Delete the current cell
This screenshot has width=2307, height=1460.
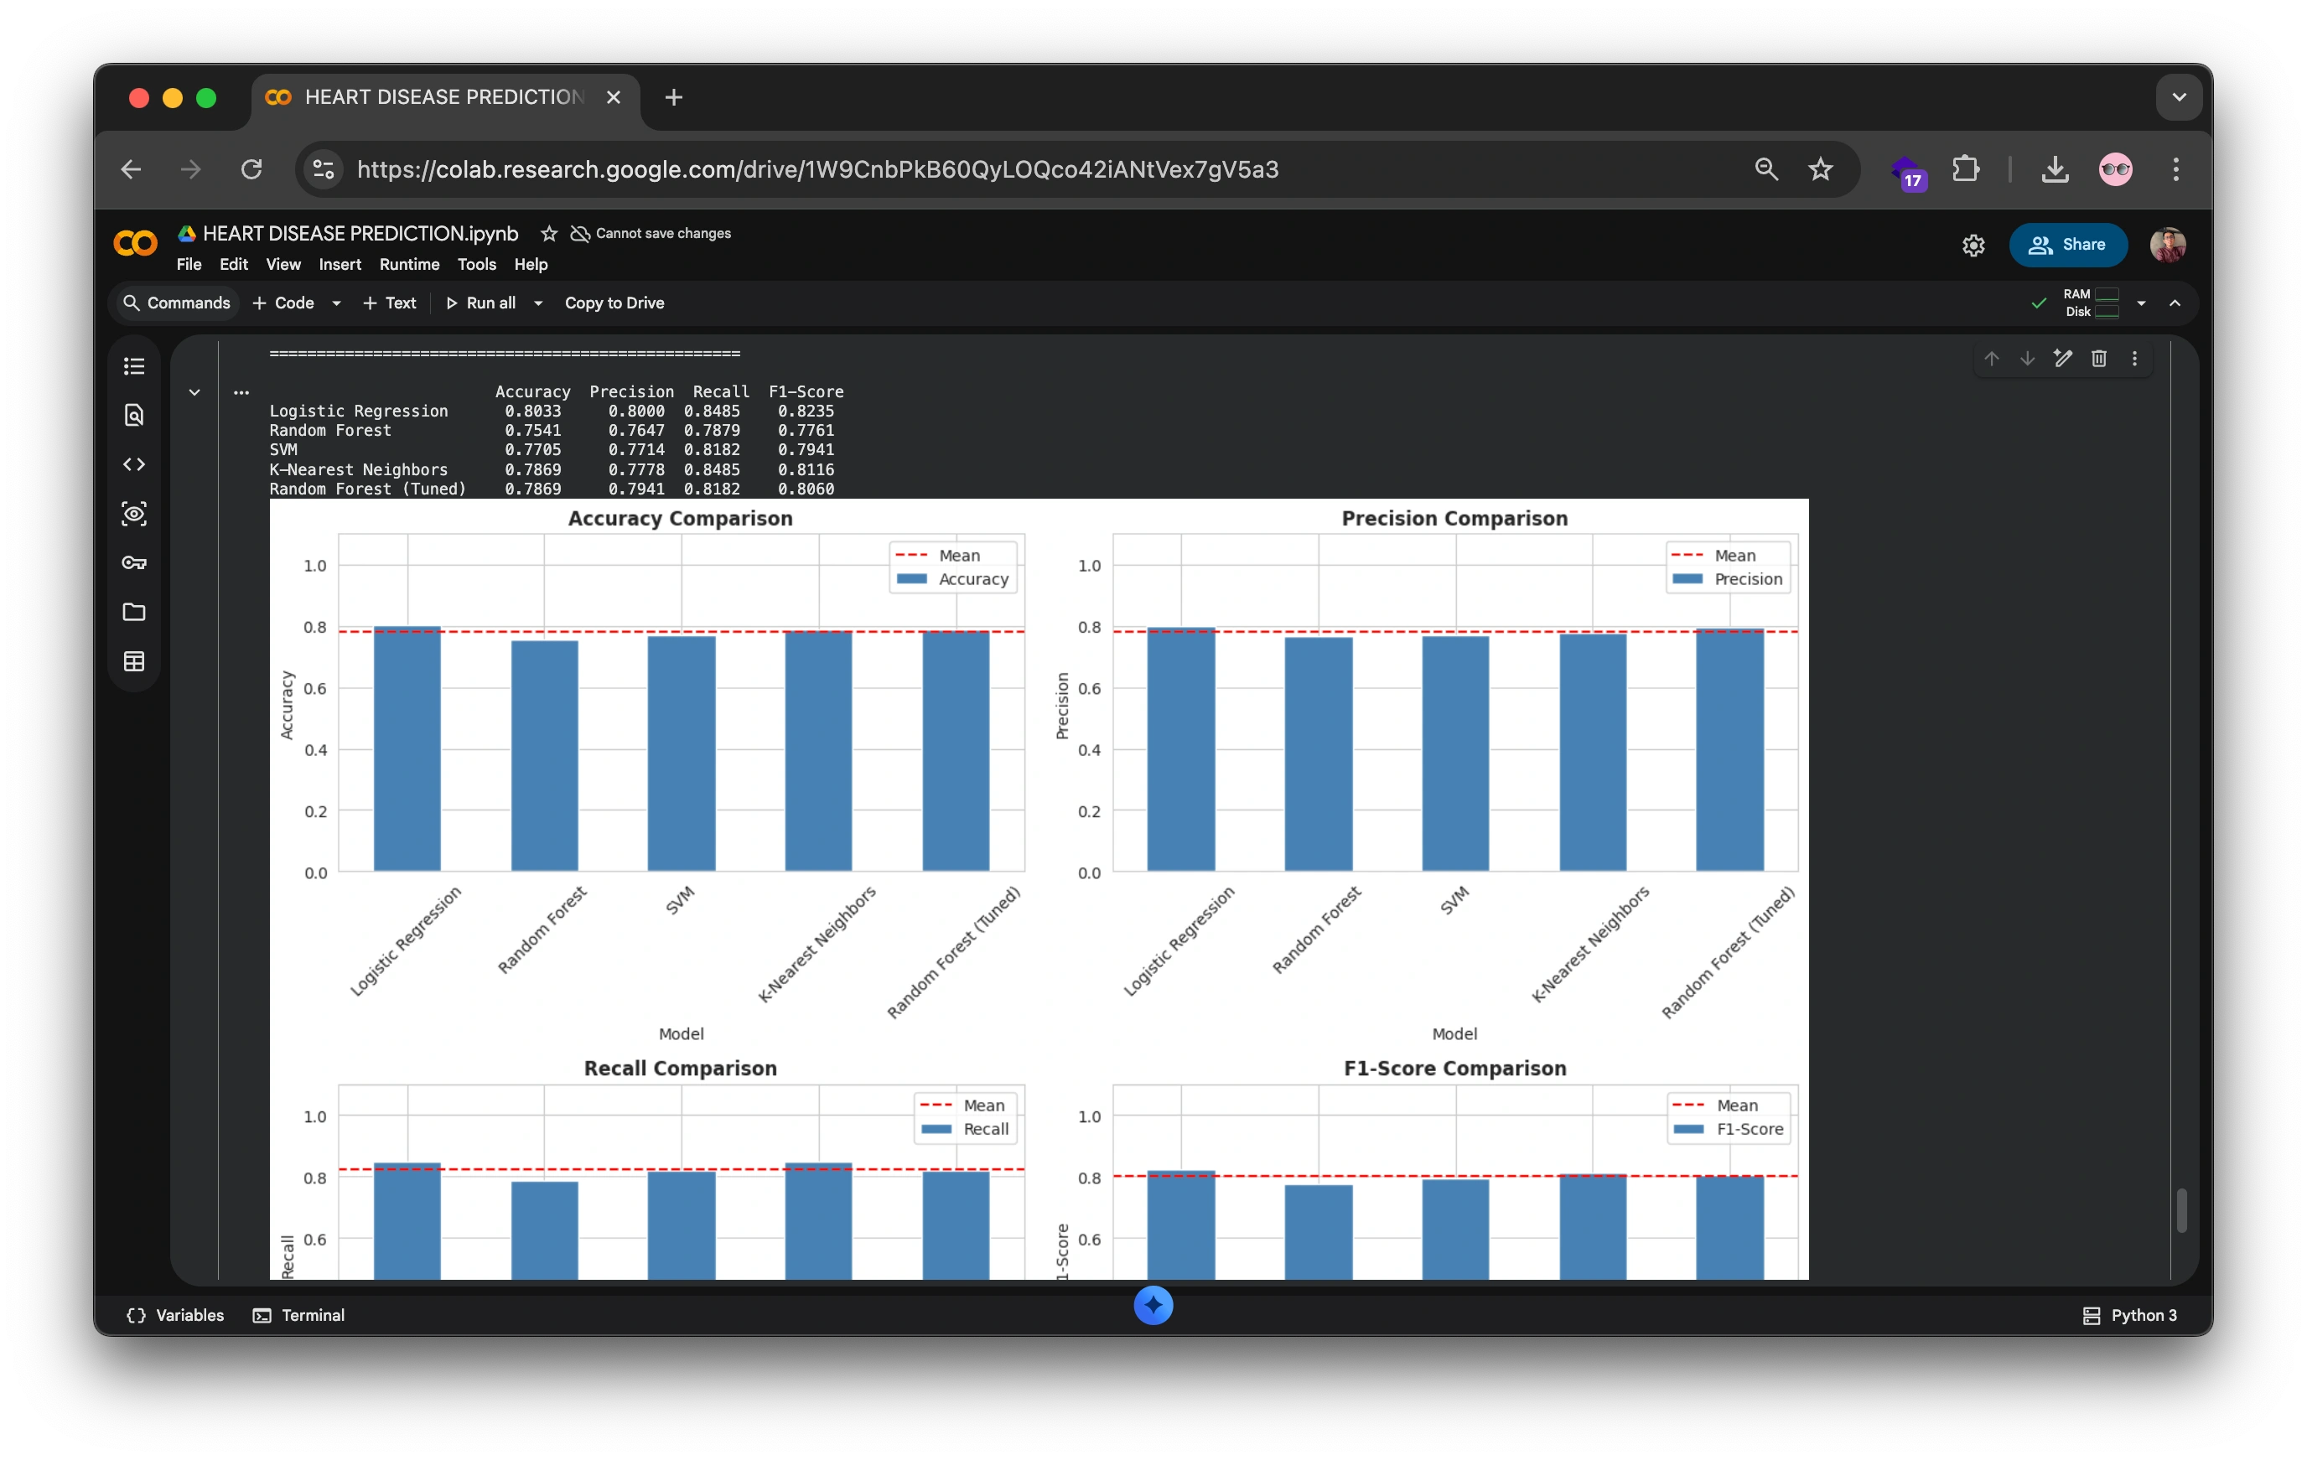coord(2099,358)
